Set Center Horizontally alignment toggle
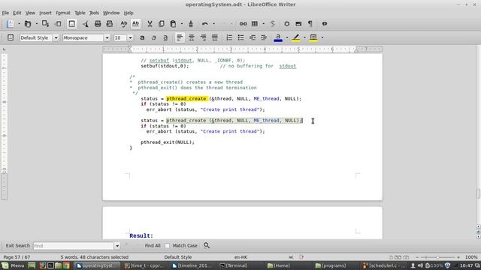The image size is (481, 270). (x=192, y=37)
